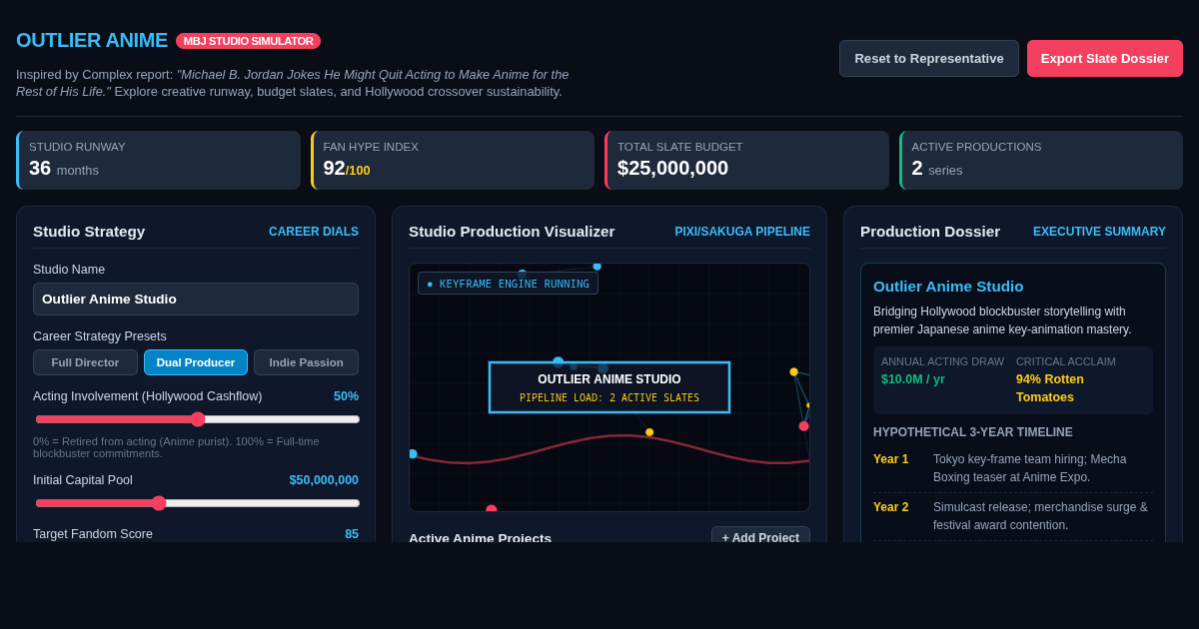Click the Target Fandom Score value 85
This screenshot has width=1199, height=629.
click(352, 534)
